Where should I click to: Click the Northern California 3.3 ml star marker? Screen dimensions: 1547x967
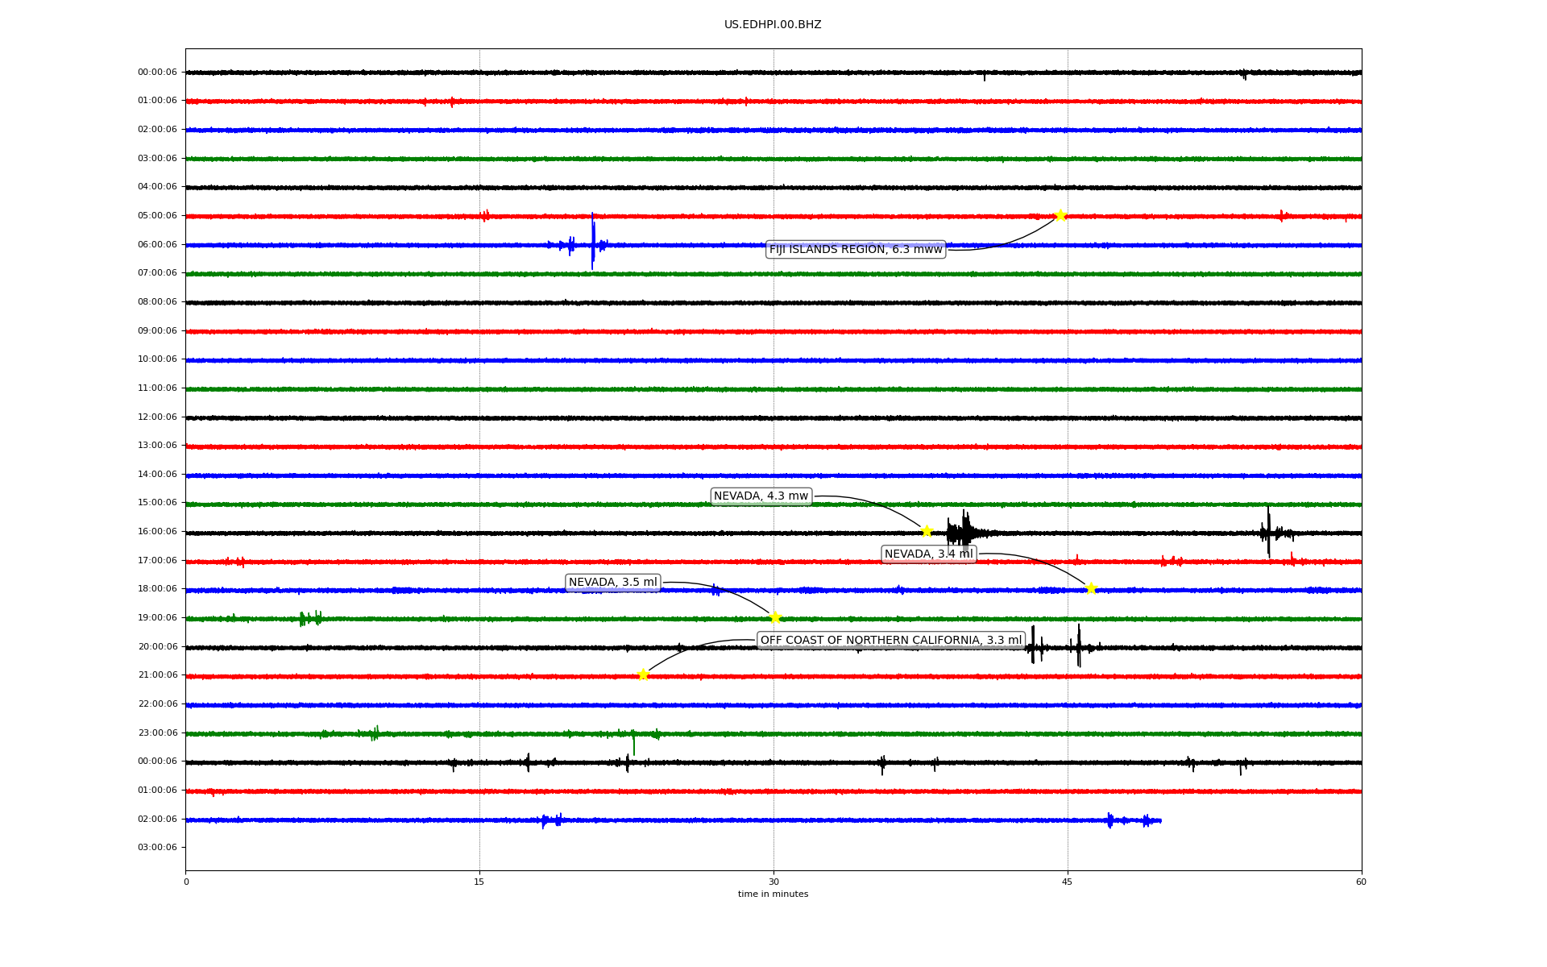click(x=643, y=674)
